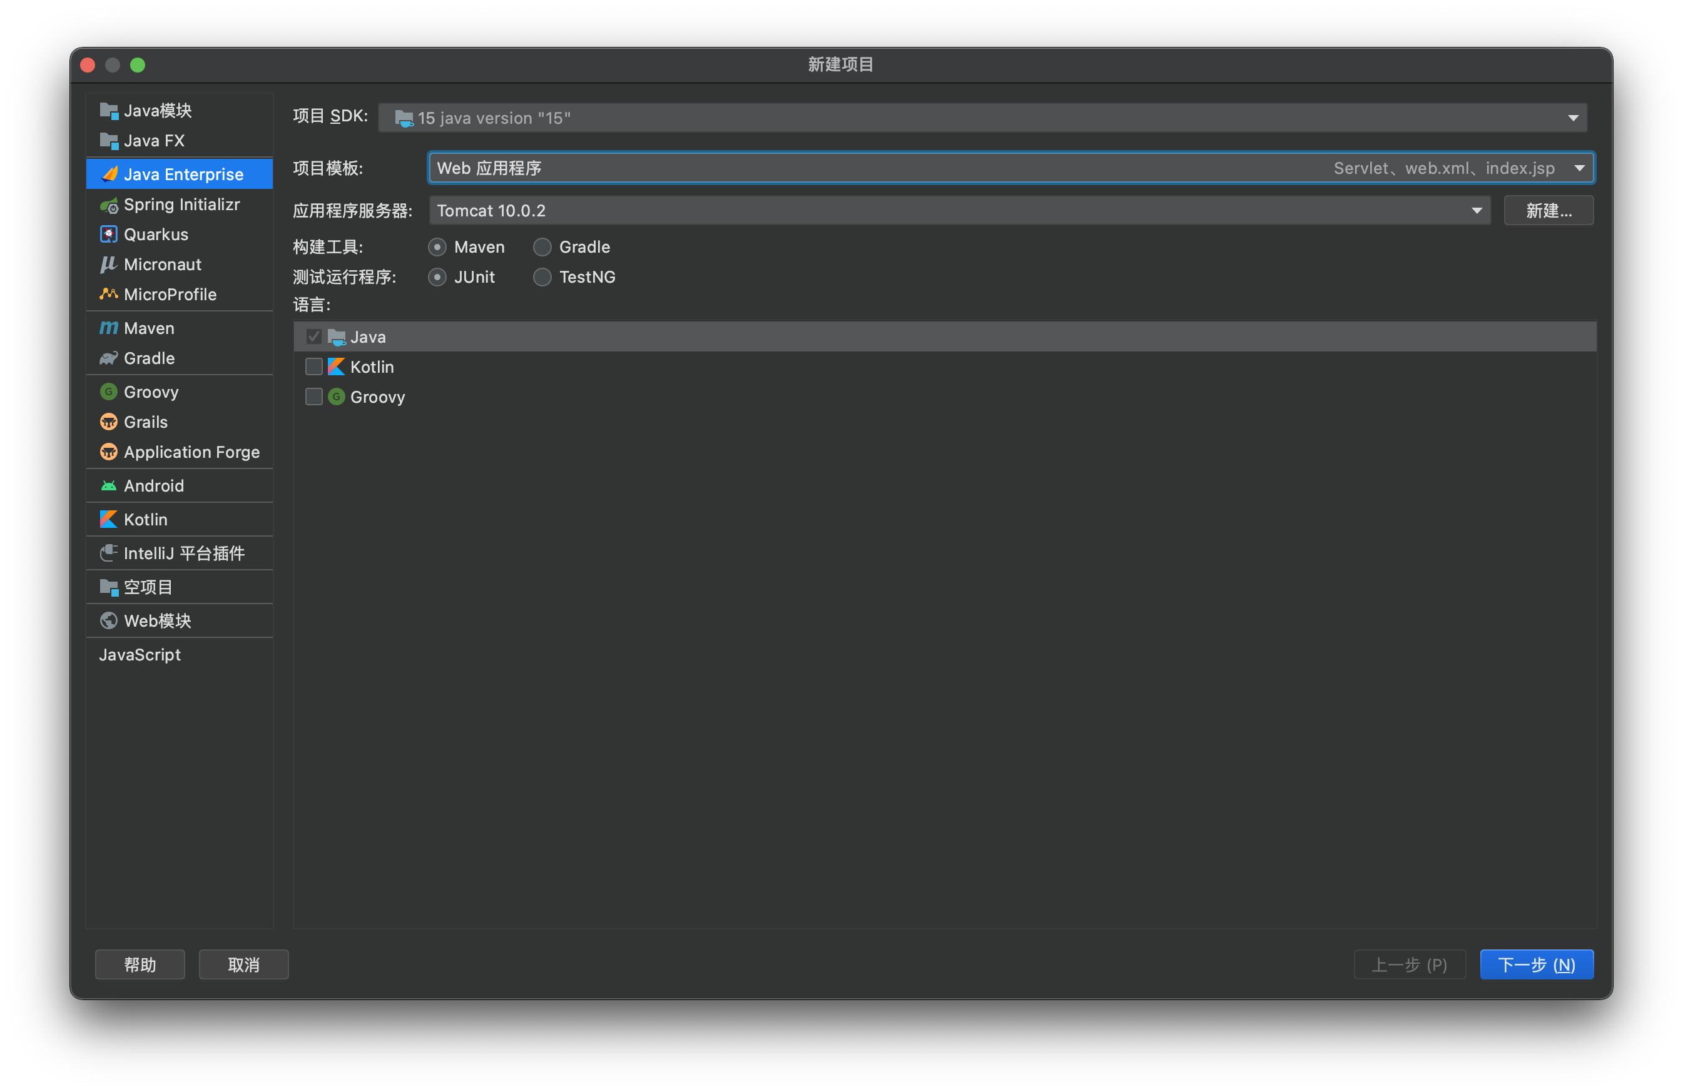Click the MicroProfile icon in the list
The height and width of the screenshot is (1092, 1683).
point(108,294)
